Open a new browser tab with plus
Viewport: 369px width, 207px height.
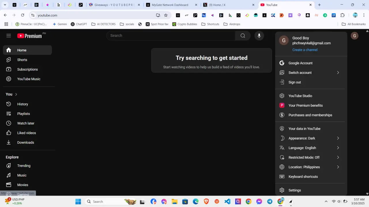click(x=319, y=5)
